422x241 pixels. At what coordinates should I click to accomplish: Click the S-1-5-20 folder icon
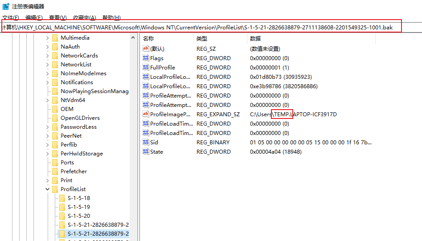pyautogui.click(x=62, y=216)
